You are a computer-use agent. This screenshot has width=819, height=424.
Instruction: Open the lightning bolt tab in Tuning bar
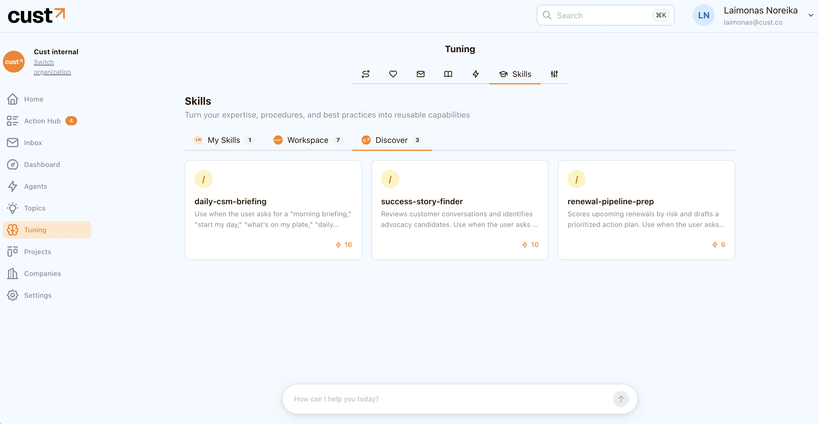tap(476, 74)
